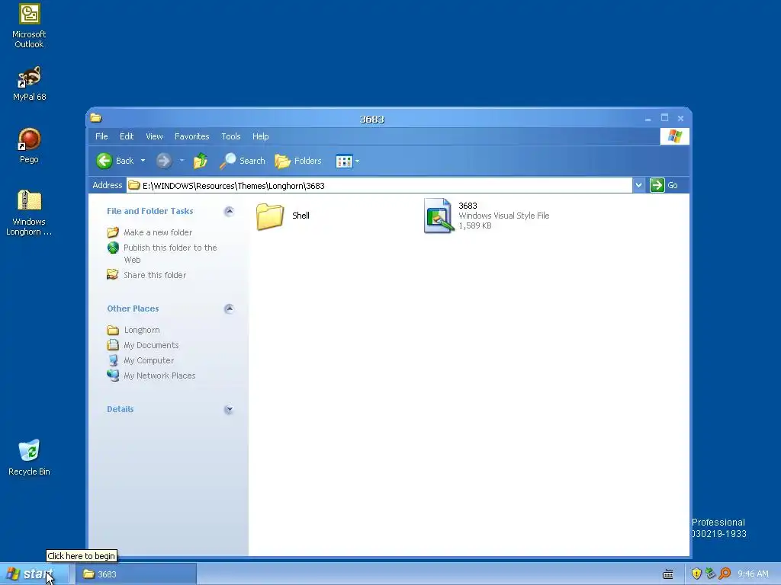The image size is (781, 585).
Task: Select the 3683 Visual Style file
Action: pos(487,216)
